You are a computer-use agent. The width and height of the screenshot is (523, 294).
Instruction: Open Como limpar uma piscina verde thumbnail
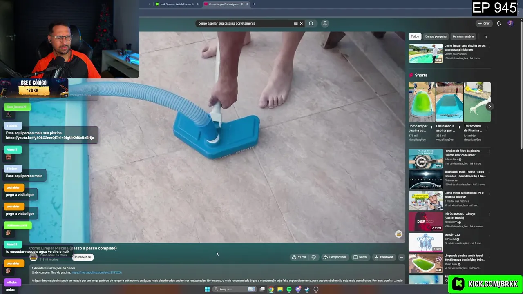coord(425,53)
